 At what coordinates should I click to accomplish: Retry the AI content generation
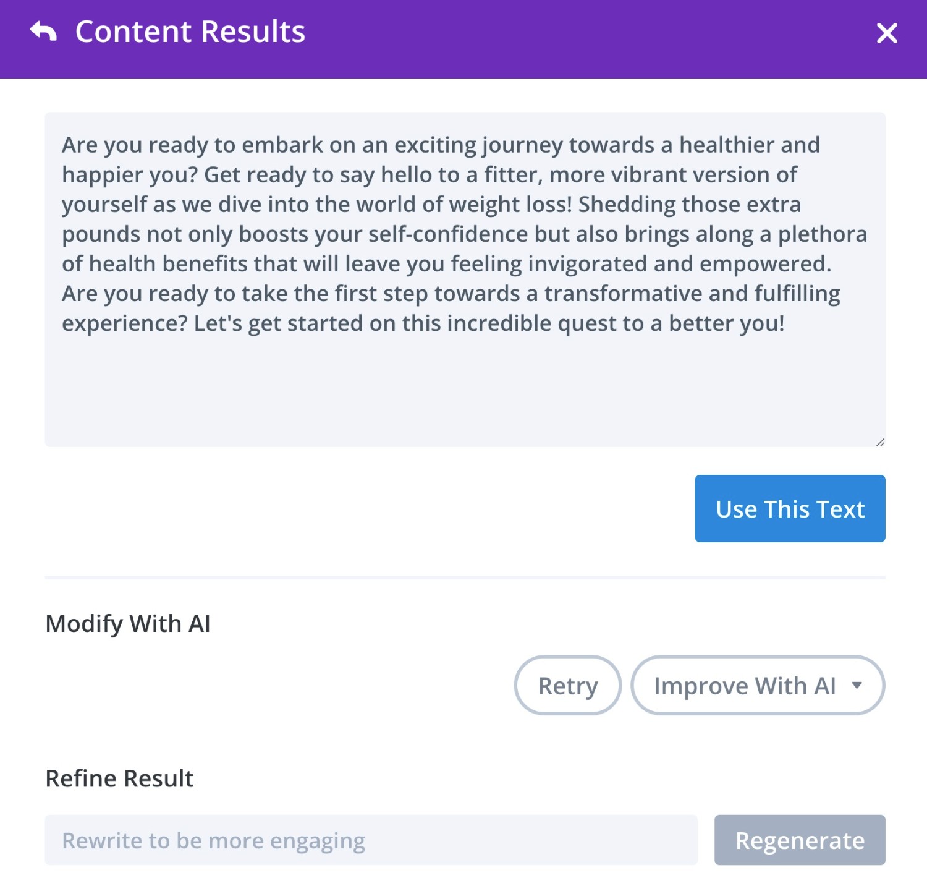point(568,685)
